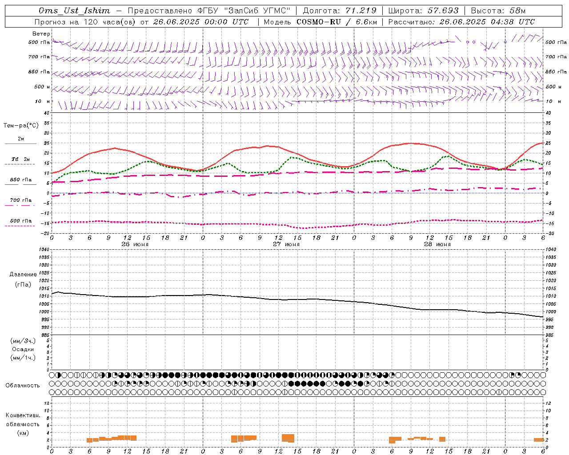Click the Широта: 57.693 header value
This screenshot has width=569, height=455.
424,11
